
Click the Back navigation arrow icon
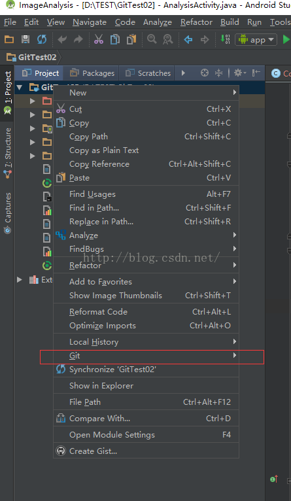pyautogui.click(x=188, y=39)
